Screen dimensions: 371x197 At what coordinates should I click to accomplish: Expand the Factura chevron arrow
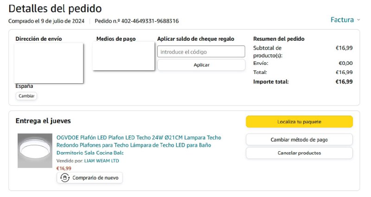tap(358, 20)
